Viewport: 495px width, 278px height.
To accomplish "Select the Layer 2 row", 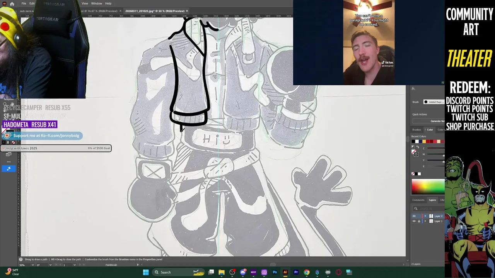I will point(428,216).
